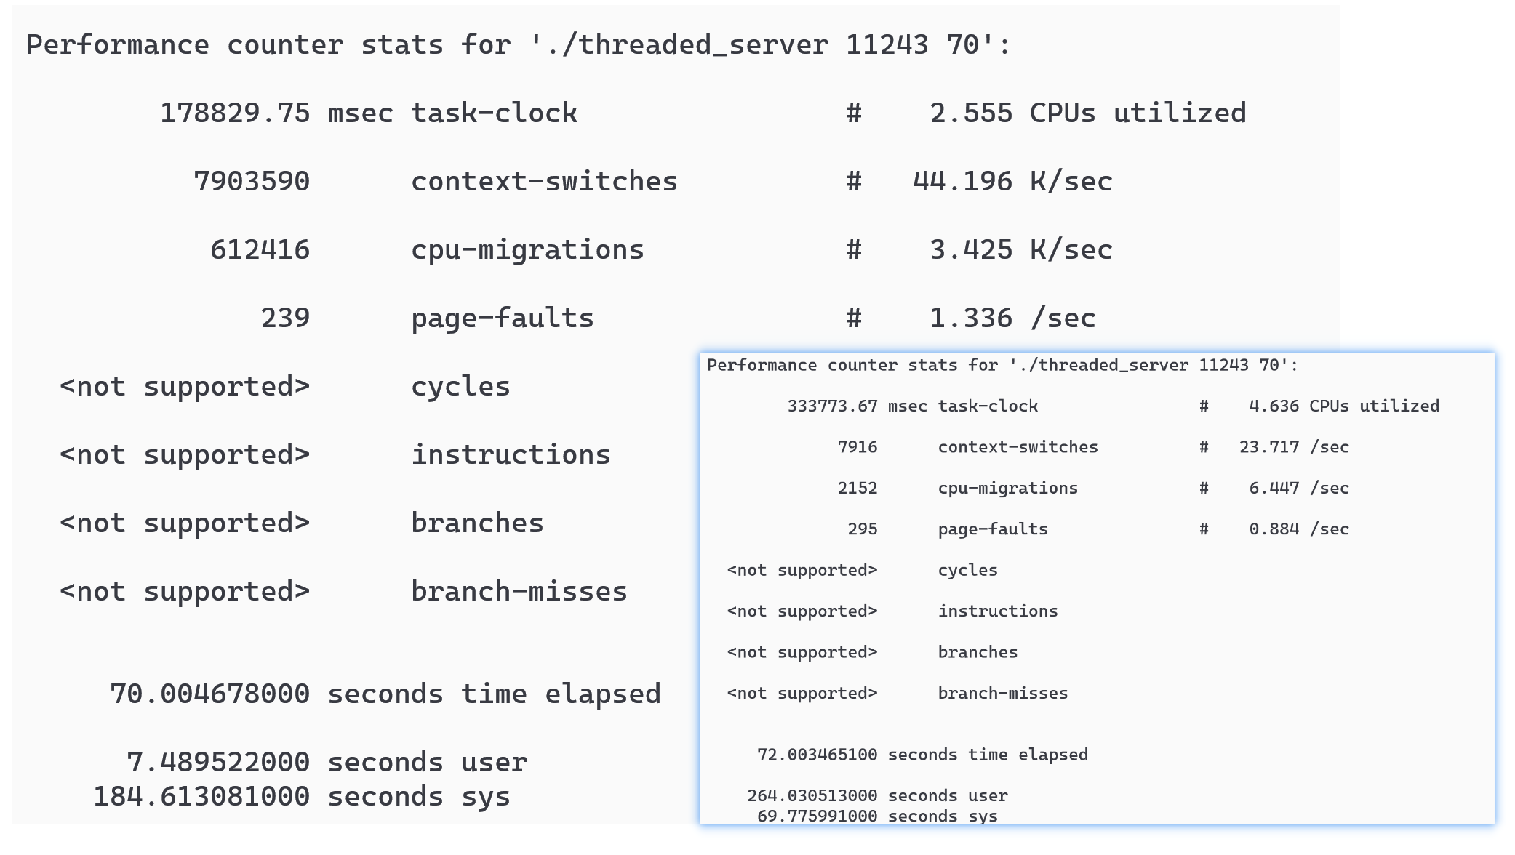Viewport: 1515px width, 855px height.
Task: Click the 7916 context-switches inset value
Action: (857, 447)
